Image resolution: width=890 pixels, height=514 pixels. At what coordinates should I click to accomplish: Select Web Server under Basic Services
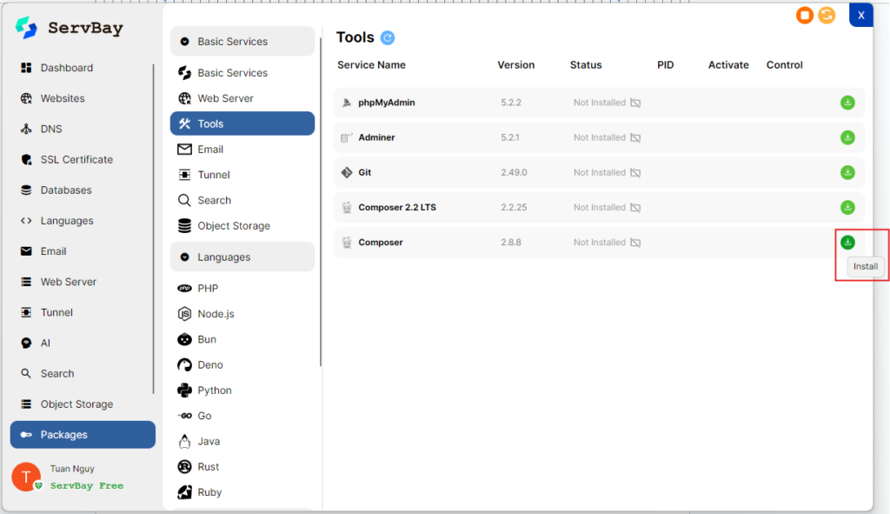coord(225,98)
